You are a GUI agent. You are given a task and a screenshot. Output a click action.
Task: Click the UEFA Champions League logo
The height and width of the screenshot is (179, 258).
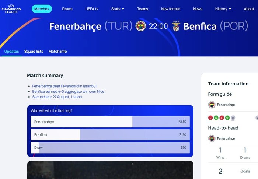[x=11, y=9]
